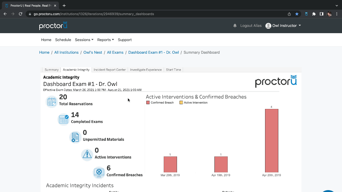The image size is (342, 192).
Task: View site info lock icon
Action: (30, 14)
